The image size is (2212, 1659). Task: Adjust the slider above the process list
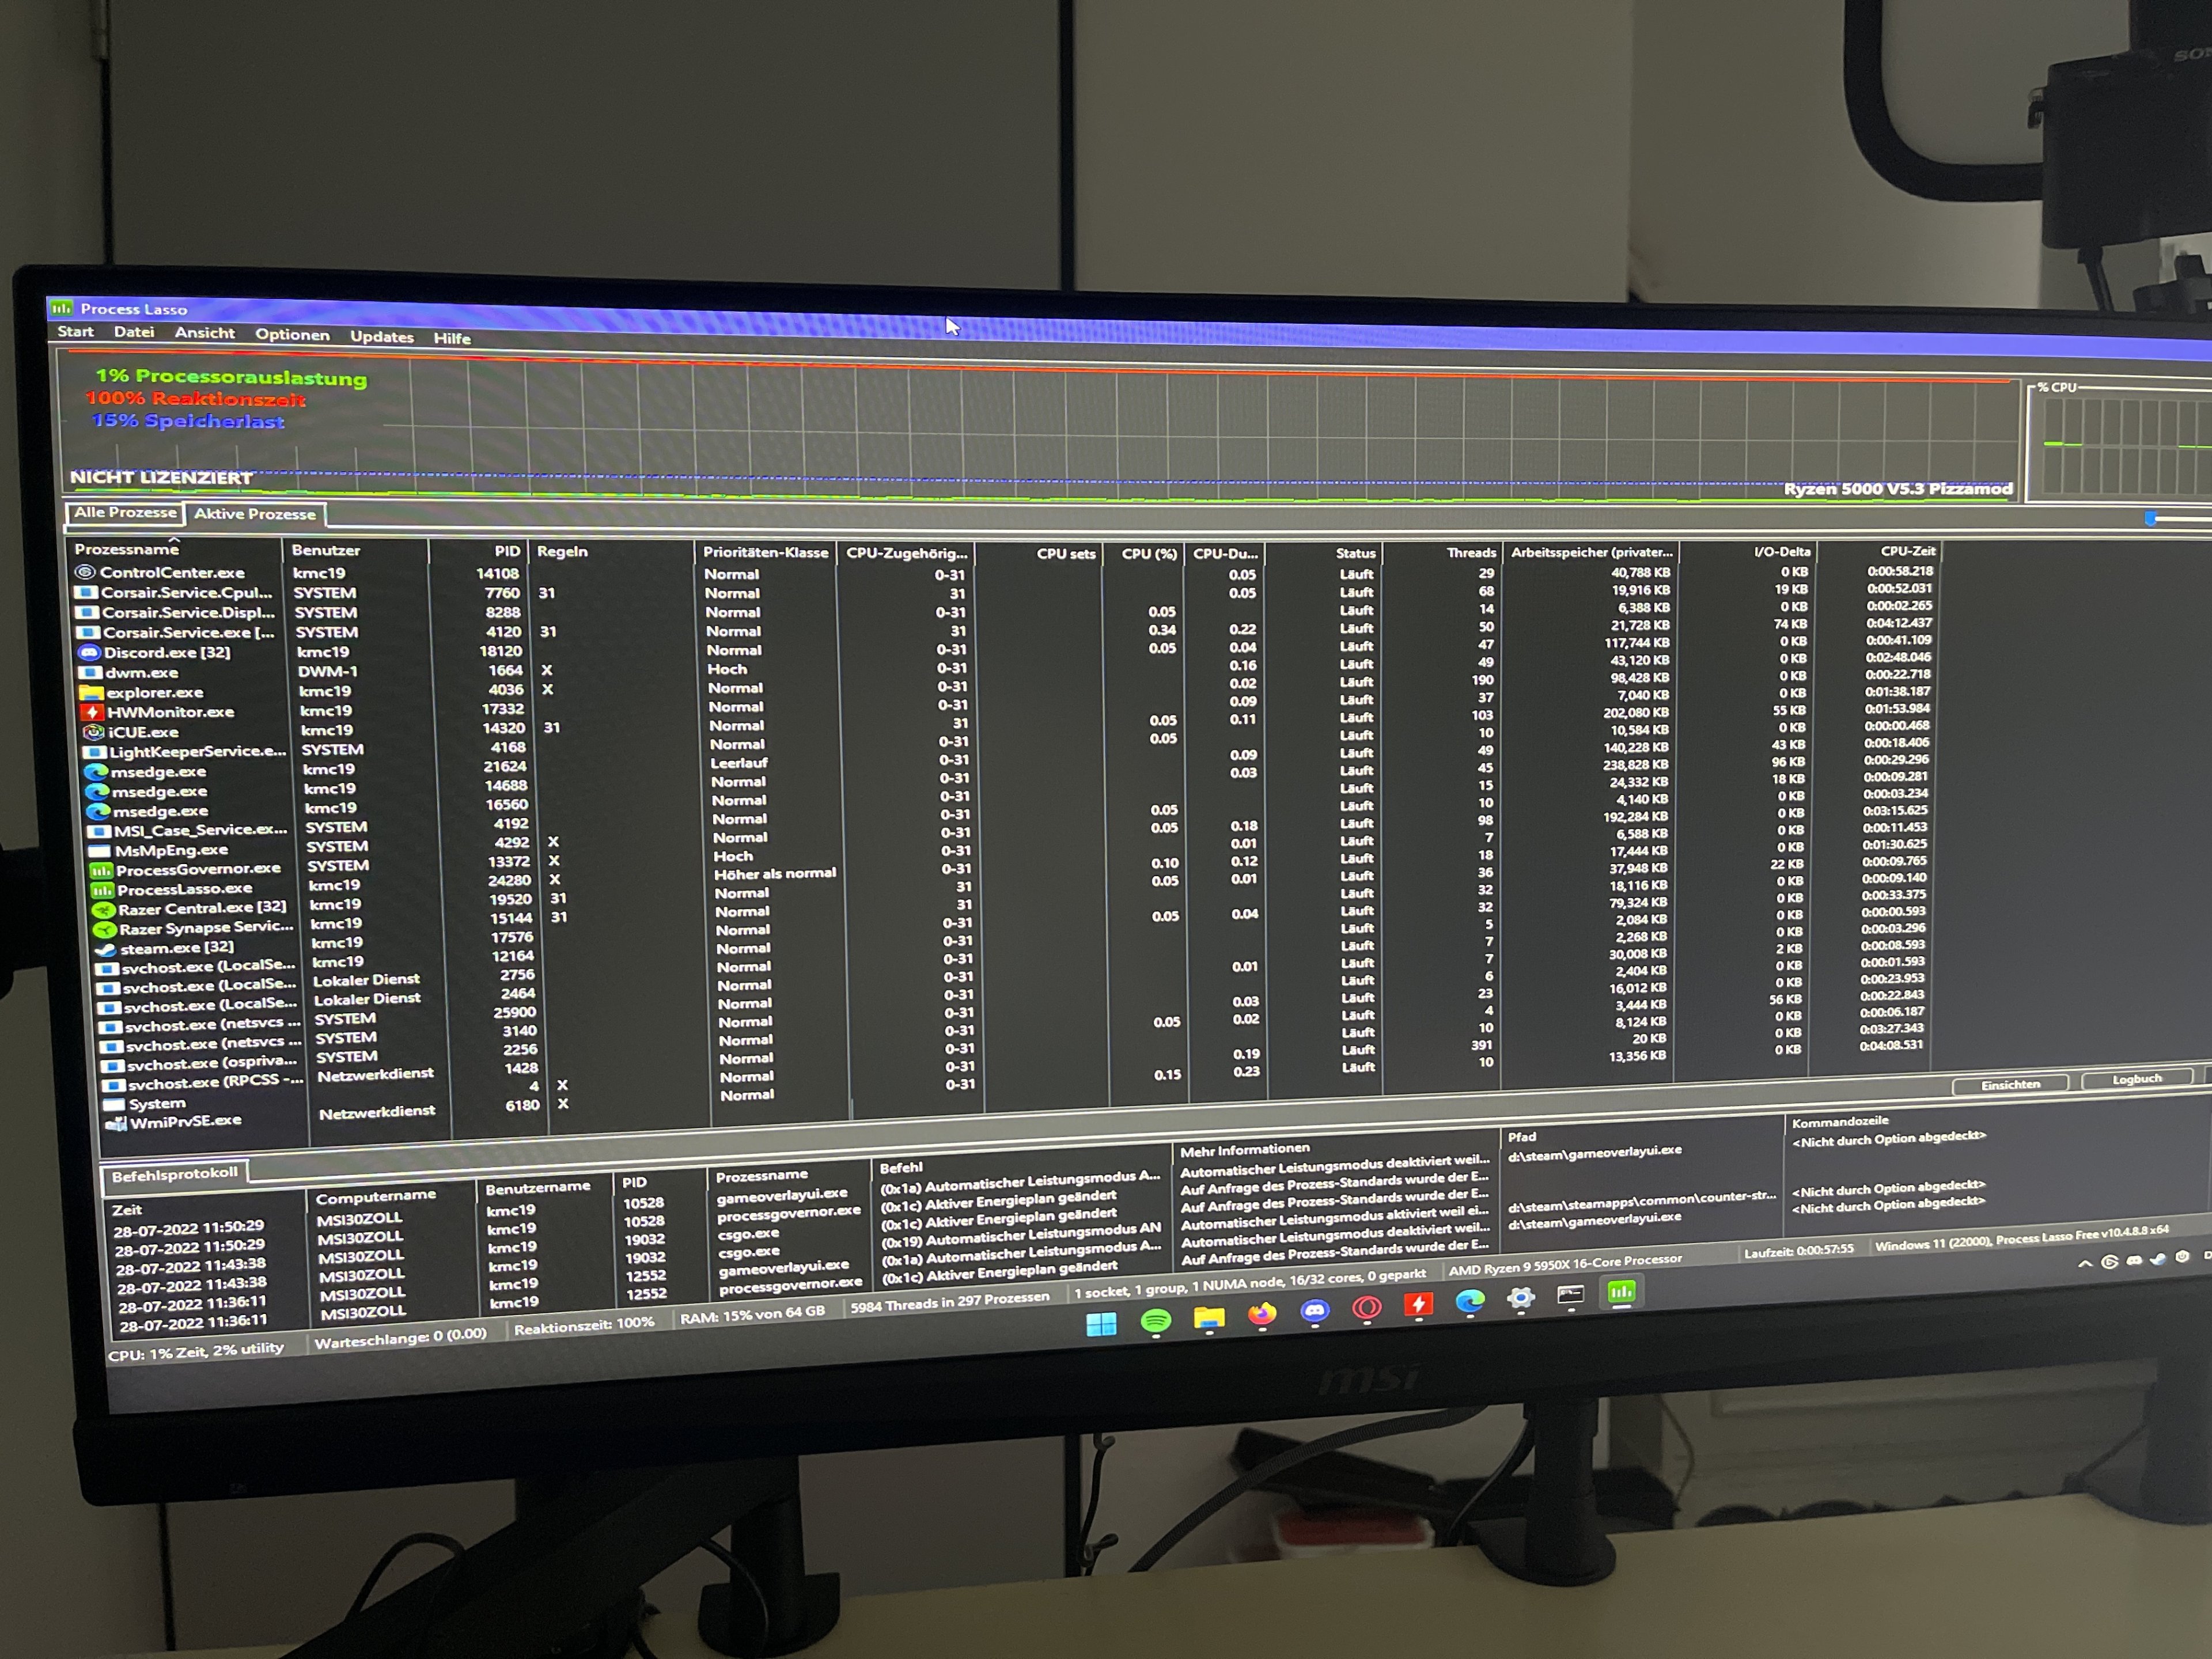coord(2151,518)
